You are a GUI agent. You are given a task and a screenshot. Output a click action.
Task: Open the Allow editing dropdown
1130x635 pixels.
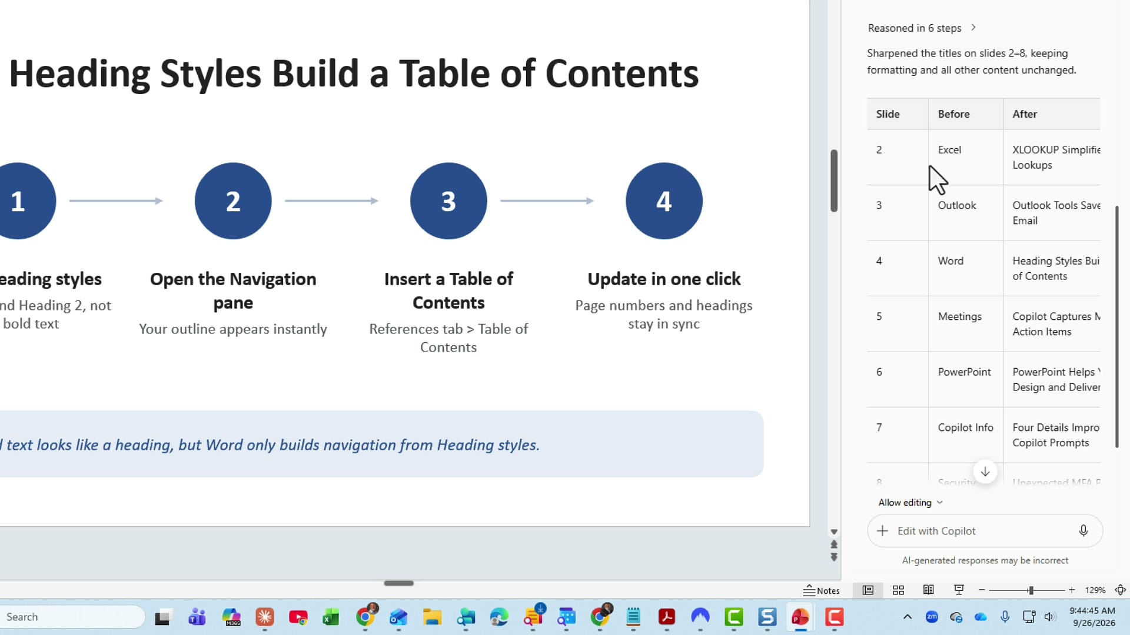click(x=910, y=503)
